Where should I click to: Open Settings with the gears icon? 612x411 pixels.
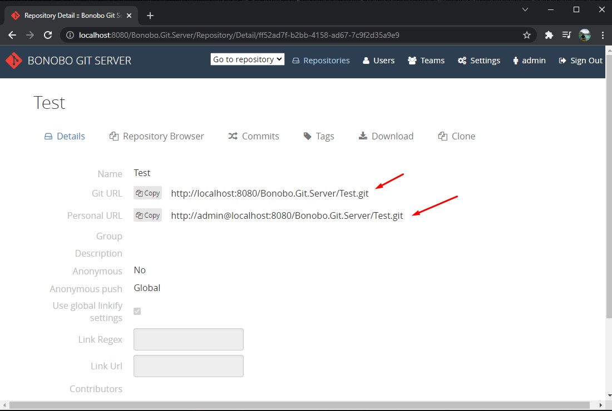[x=462, y=61]
